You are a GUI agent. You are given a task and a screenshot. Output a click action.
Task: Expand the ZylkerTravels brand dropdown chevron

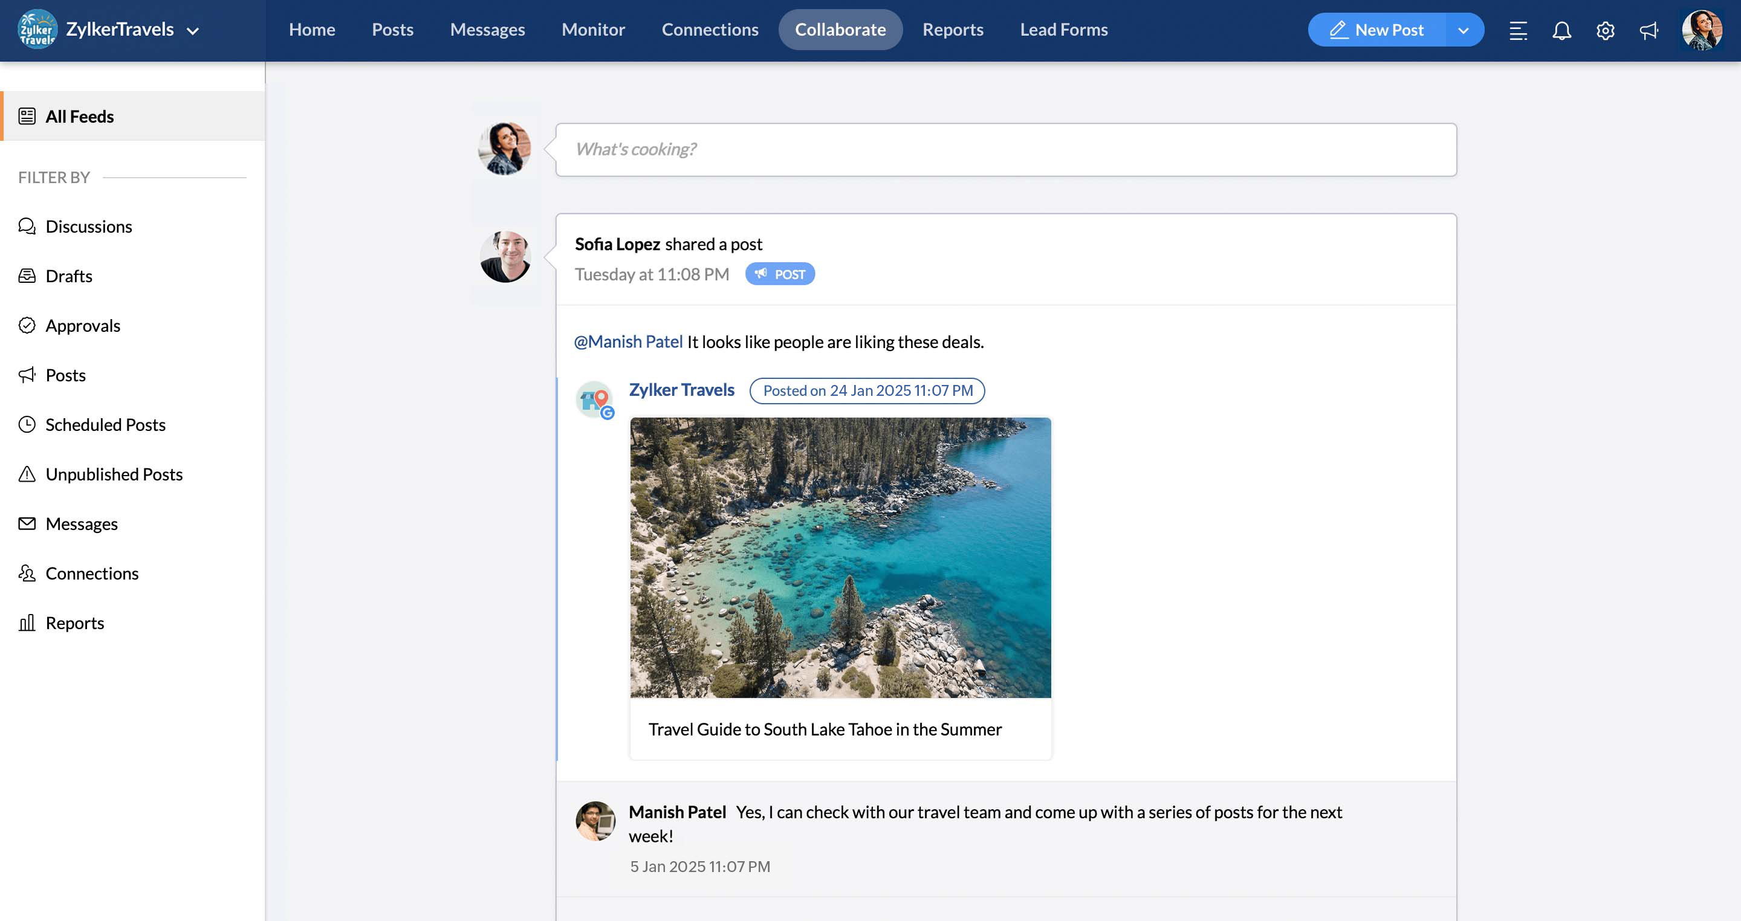coord(193,31)
